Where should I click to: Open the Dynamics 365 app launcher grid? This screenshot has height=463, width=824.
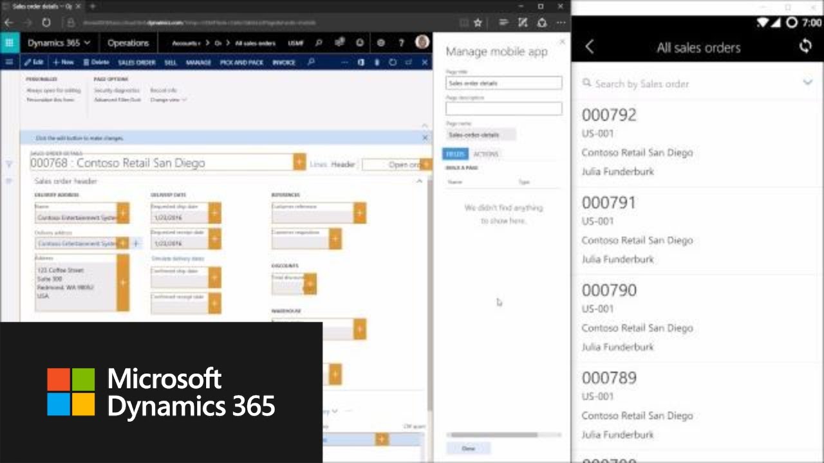tap(9, 43)
